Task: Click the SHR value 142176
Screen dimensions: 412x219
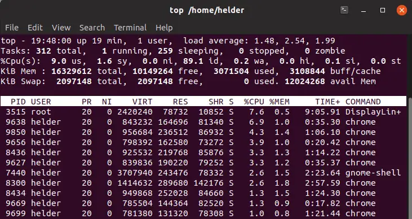Action: (x=209, y=183)
